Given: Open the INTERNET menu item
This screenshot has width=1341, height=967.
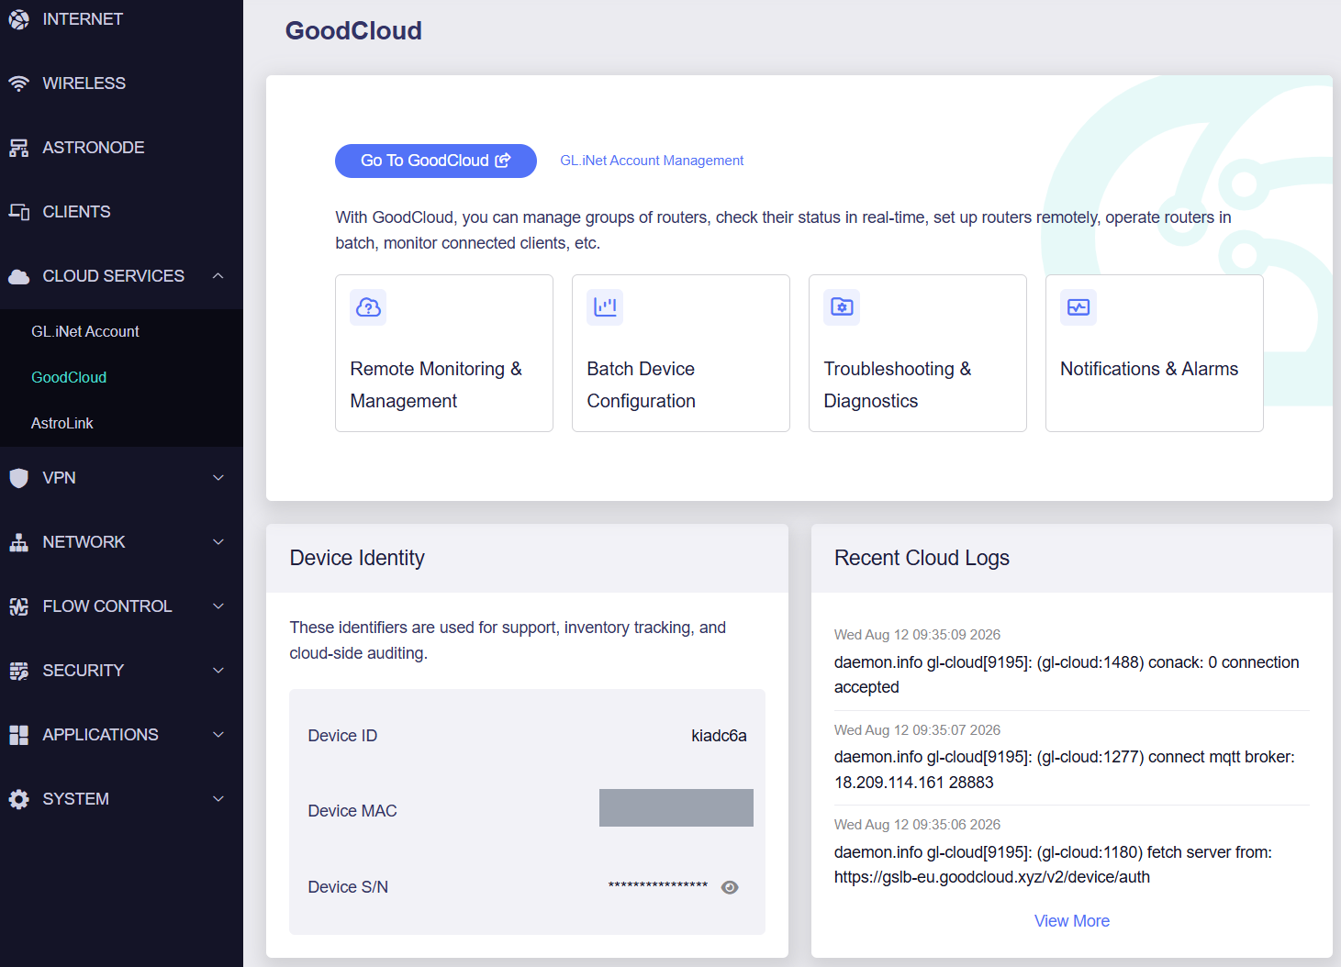Looking at the screenshot, I should coord(121,19).
